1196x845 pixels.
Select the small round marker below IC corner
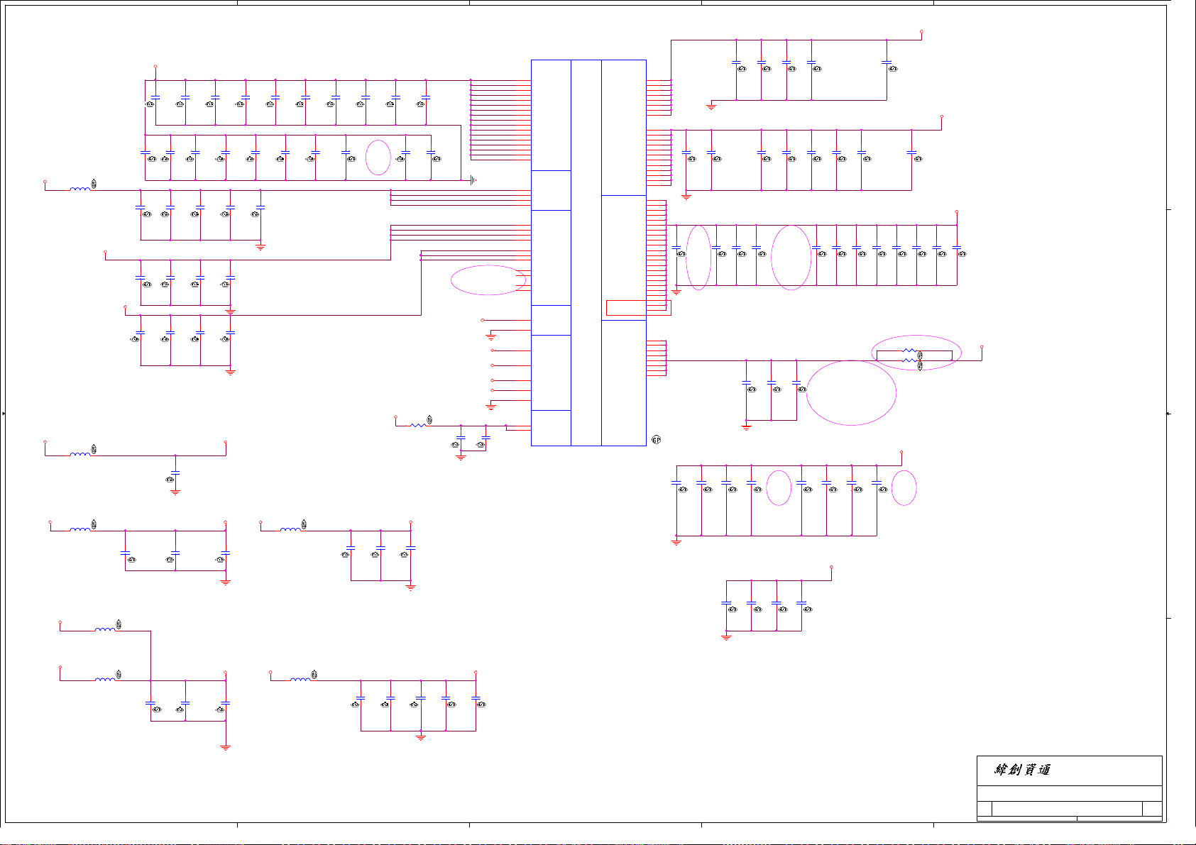point(656,440)
